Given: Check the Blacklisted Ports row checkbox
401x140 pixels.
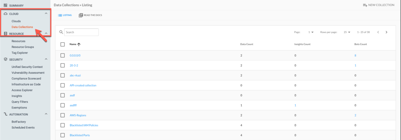Looking at the screenshot, I should tap(63, 135).
